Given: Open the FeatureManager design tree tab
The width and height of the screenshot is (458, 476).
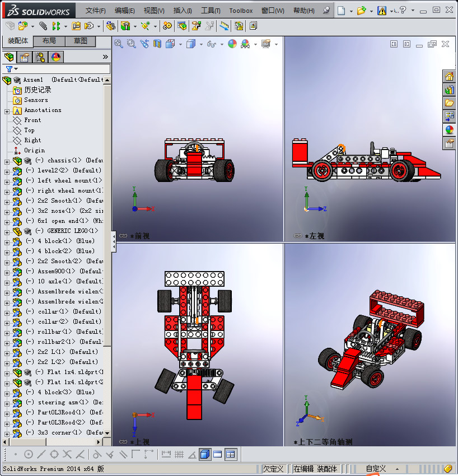Looking at the screenshot, I should [9, 57].
